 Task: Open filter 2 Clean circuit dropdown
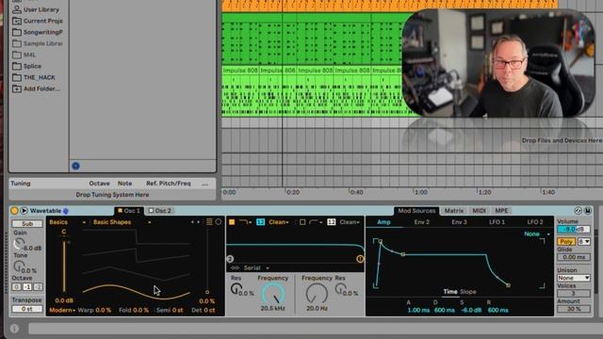350,222
